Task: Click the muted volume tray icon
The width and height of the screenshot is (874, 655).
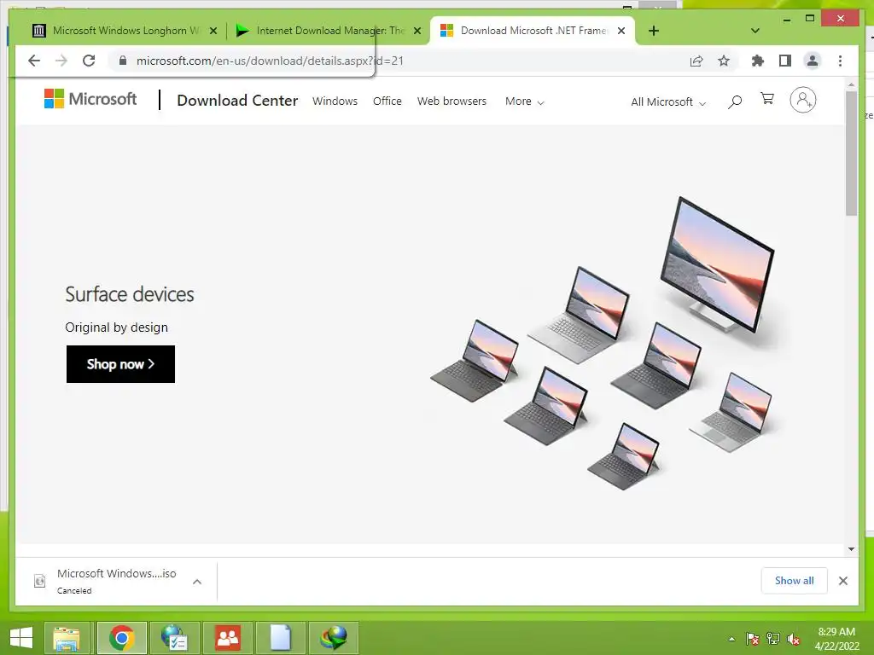Action: pos(794,639)
